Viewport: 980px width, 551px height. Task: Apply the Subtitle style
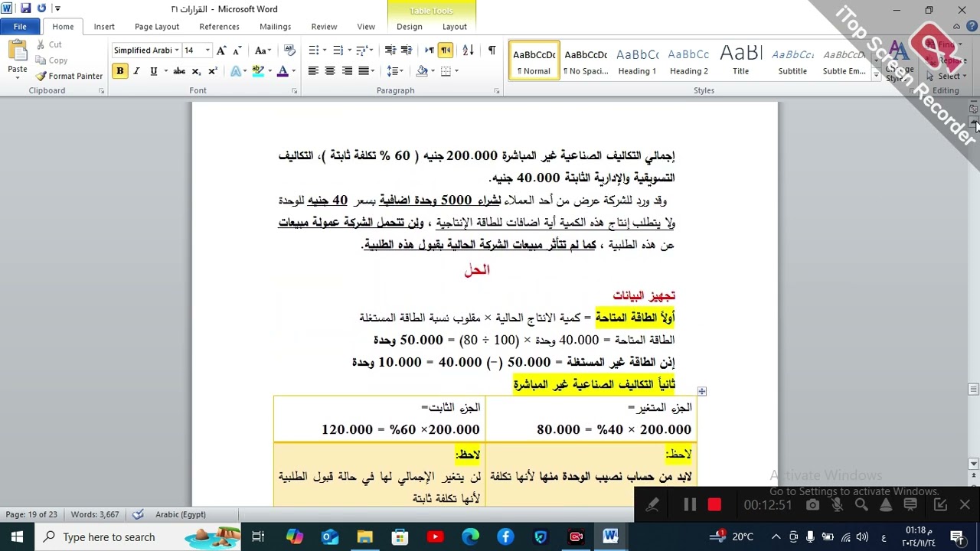792,60
